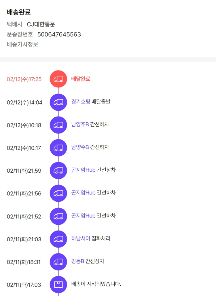This screenshot has height=296, width=216.
Task: Click truck icon for 강동B 간선상차
Action: (x=58, y=262)
